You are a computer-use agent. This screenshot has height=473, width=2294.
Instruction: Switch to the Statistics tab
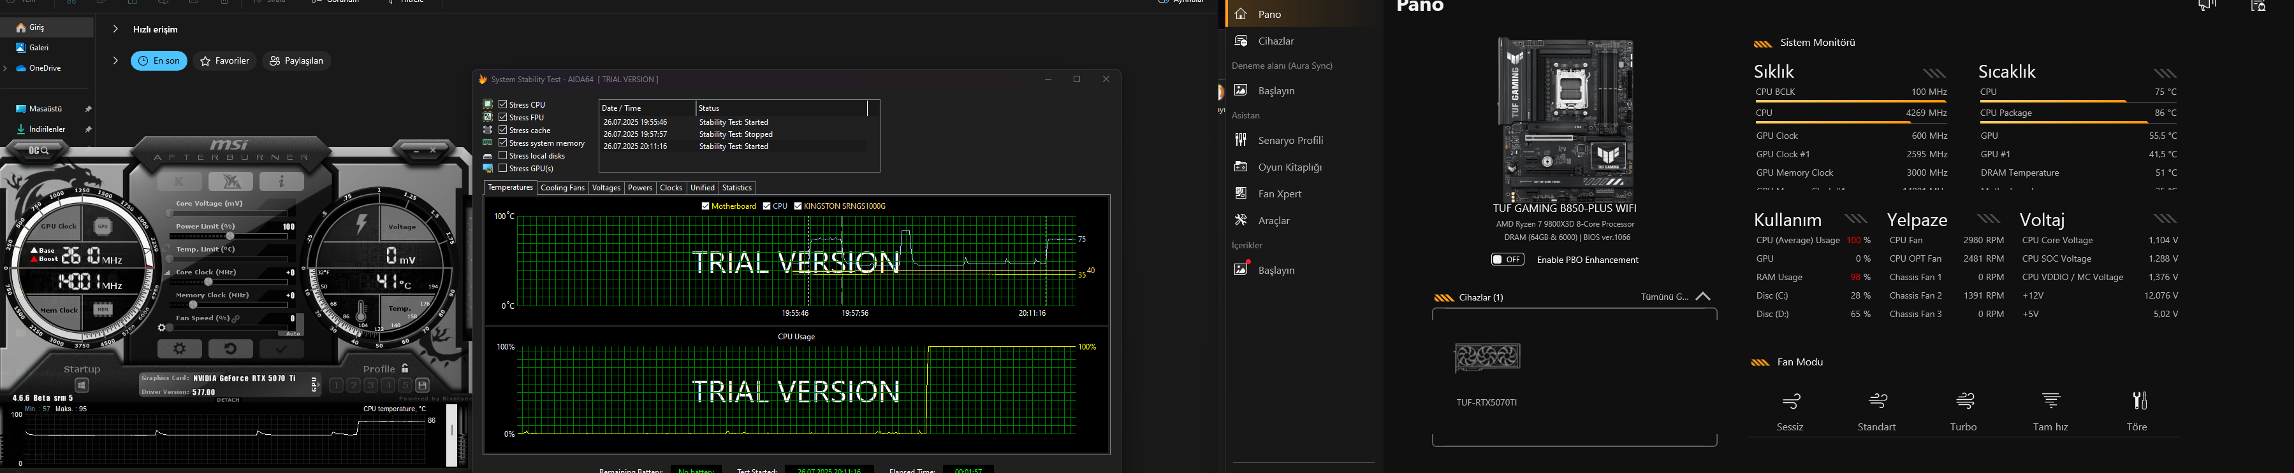tap(736, 188)
